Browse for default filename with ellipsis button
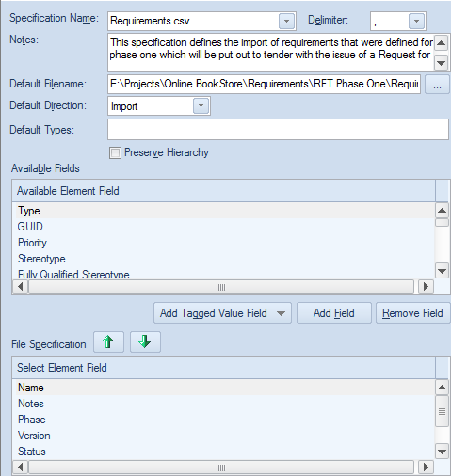This screenshot has height=476, width=451. click(x=437, y=84)
